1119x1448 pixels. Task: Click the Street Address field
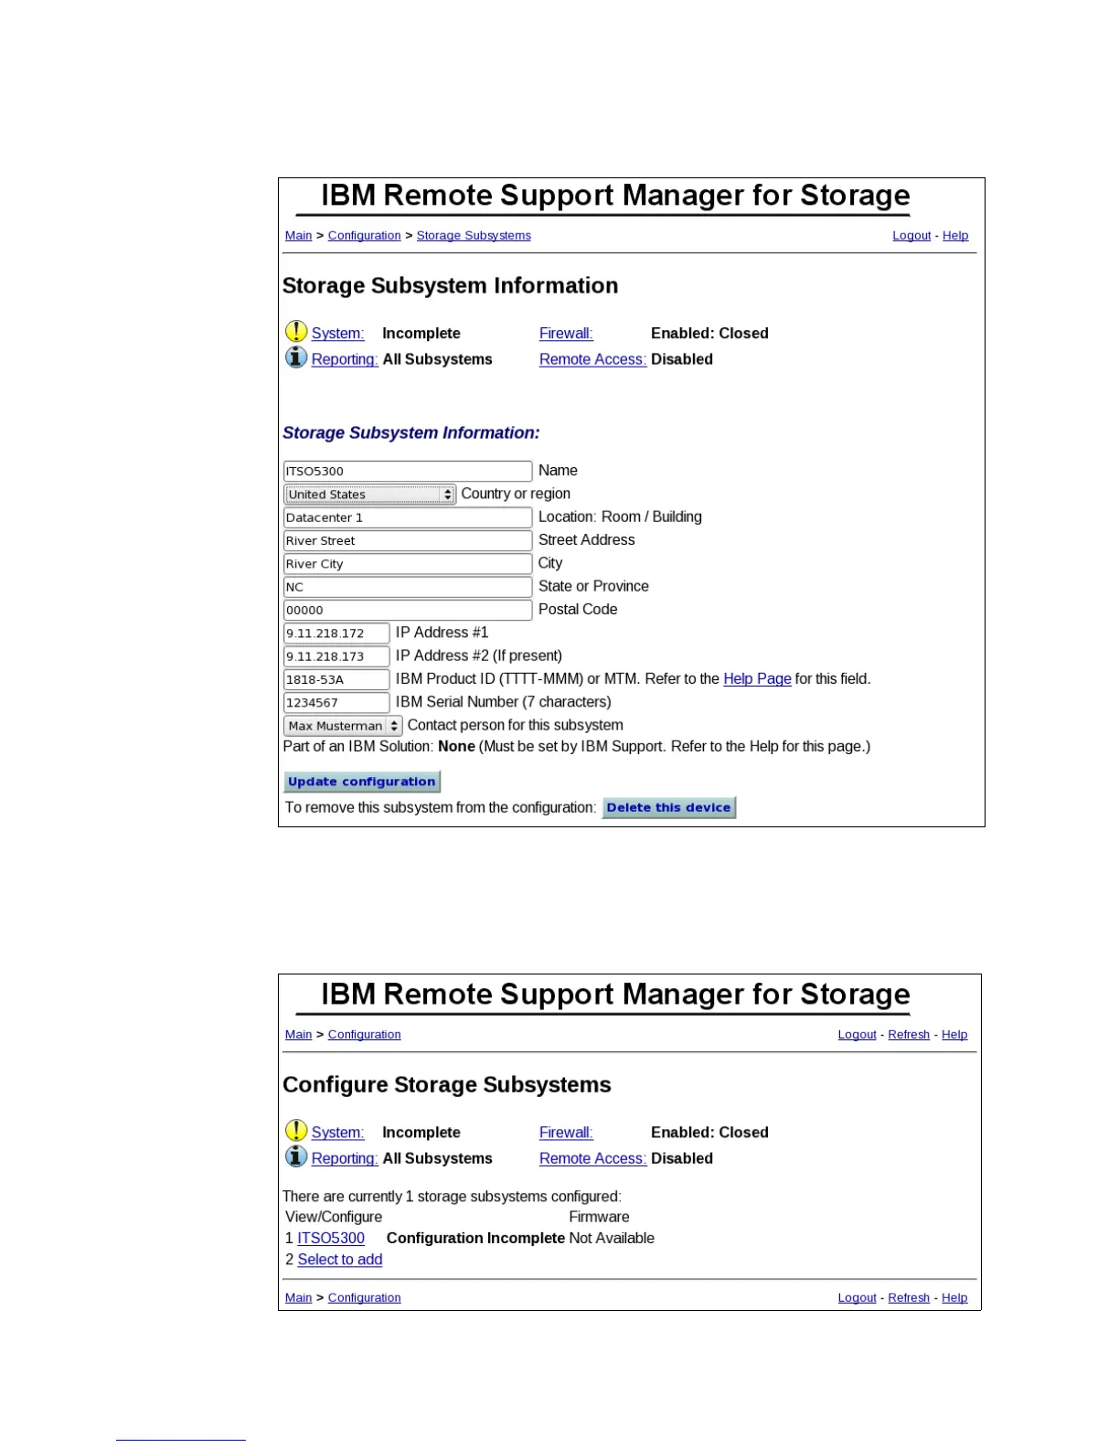408,540
